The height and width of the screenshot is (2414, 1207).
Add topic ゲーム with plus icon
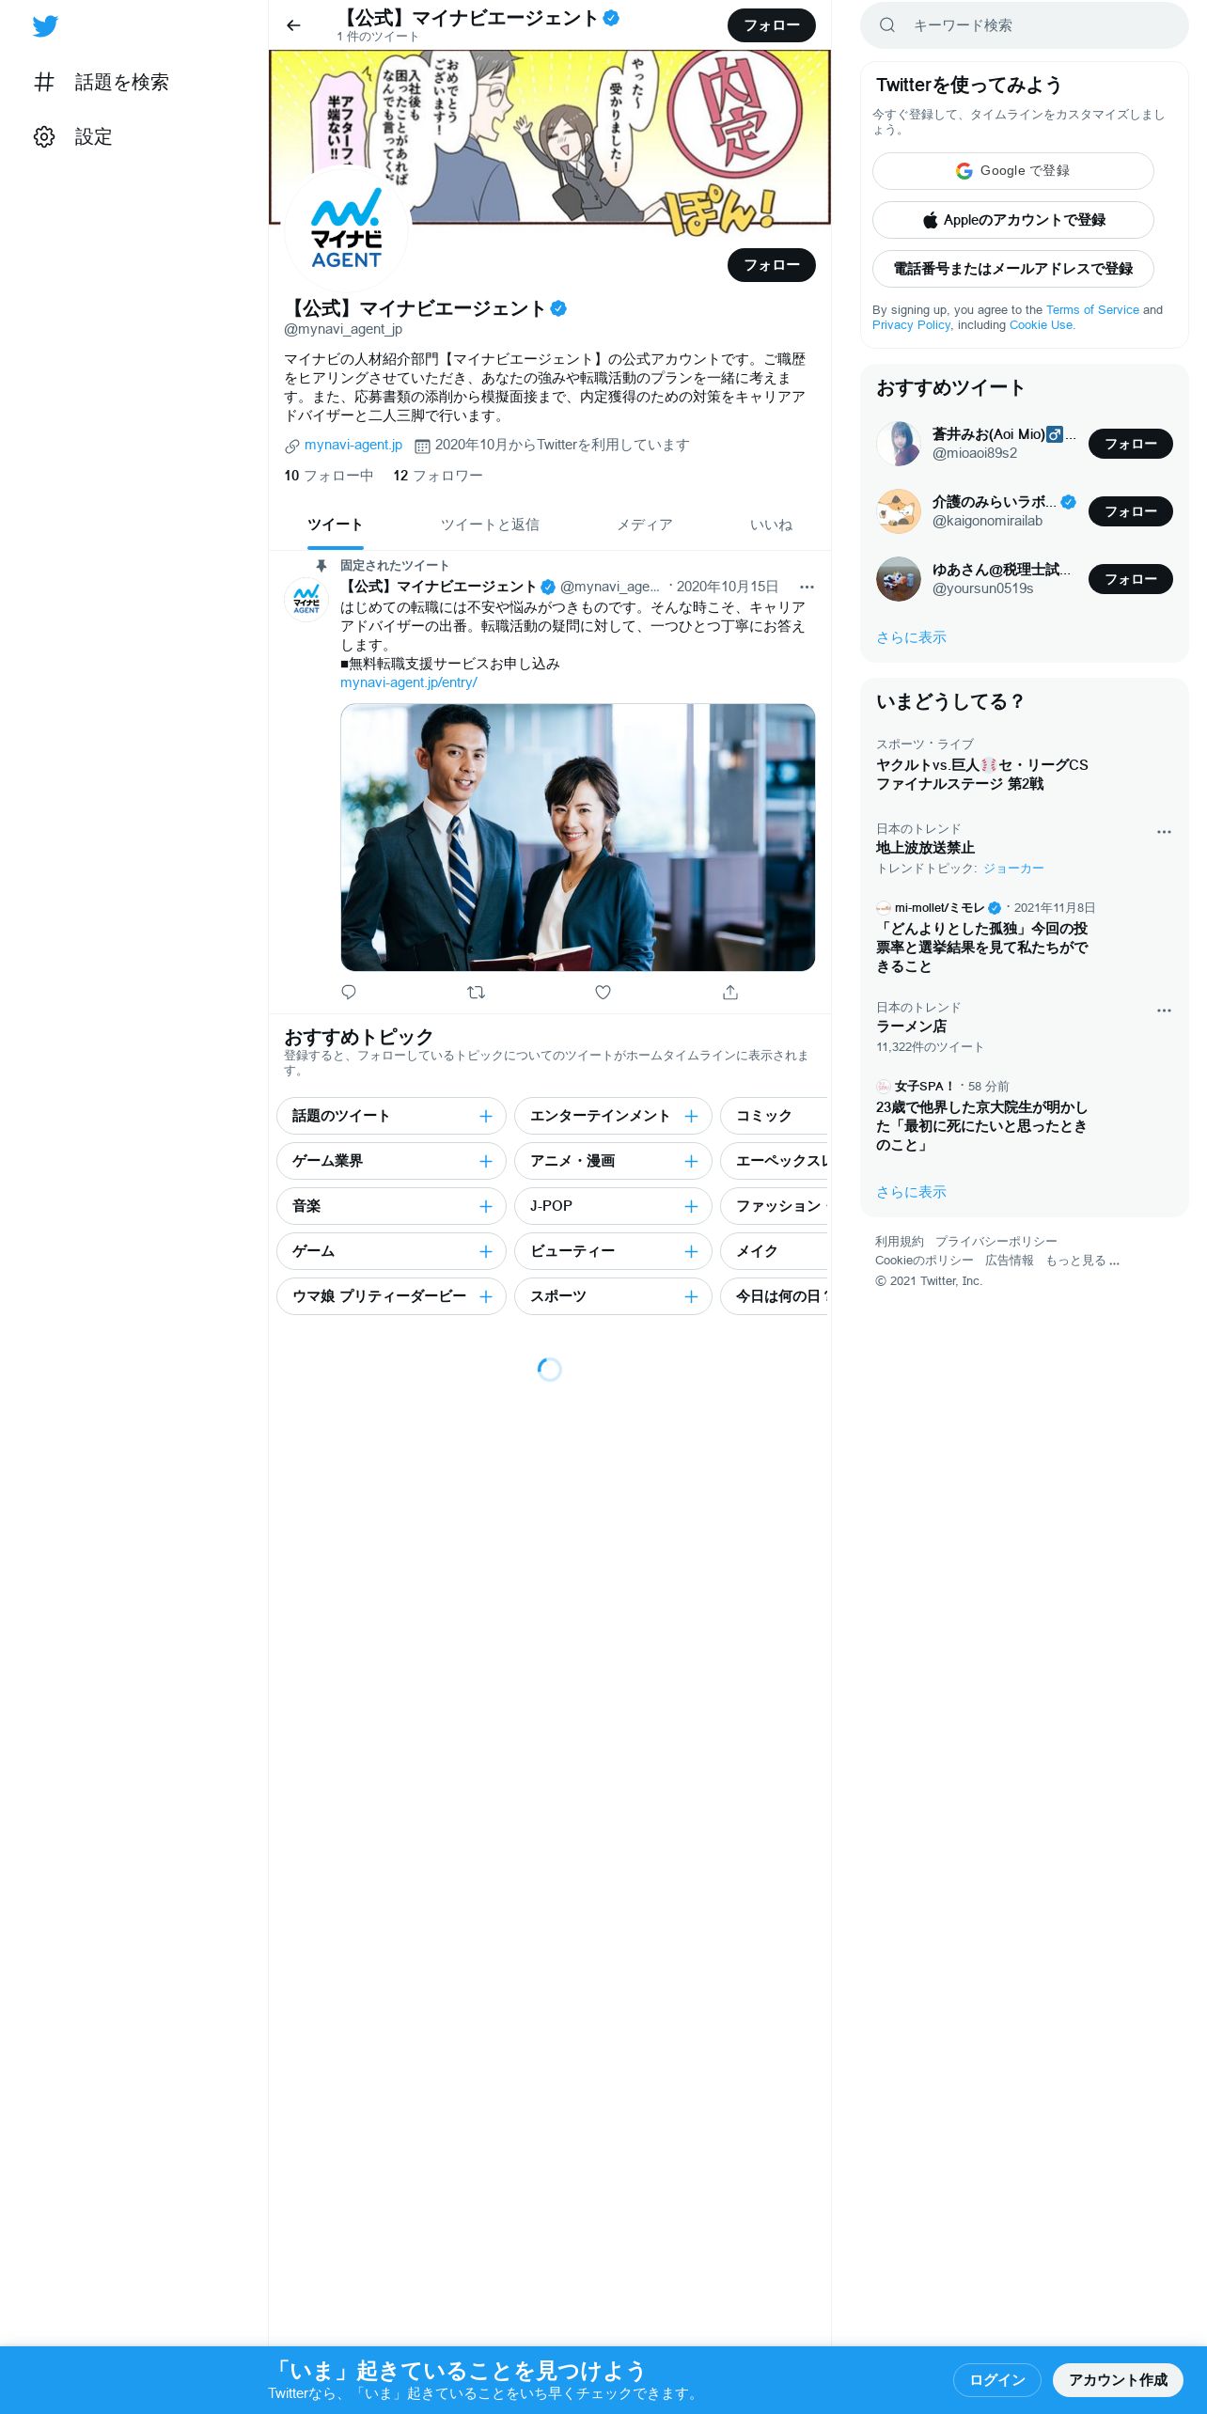click(485, 1251)
